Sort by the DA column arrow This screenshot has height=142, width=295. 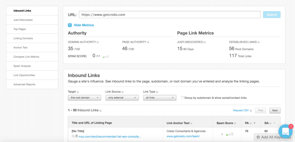pyautogui.click(x=274, y=123)
